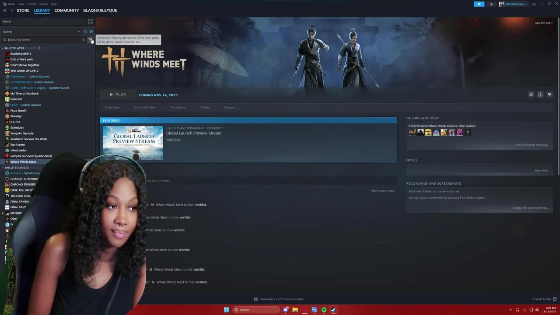Switch library to grid view icon
Screen dimensions: 560x315
(x=90, y=21)
